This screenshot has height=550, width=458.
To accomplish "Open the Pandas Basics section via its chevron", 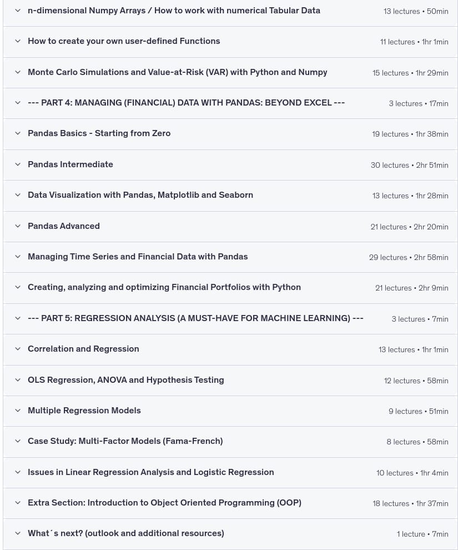I will coord(18,133).
